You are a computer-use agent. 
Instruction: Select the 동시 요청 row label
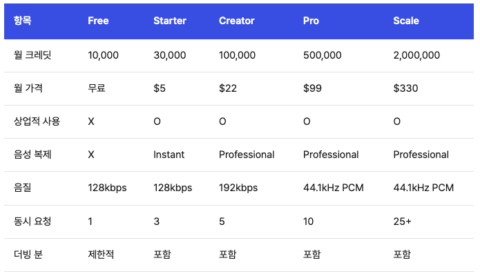click(x=32, y=221)
